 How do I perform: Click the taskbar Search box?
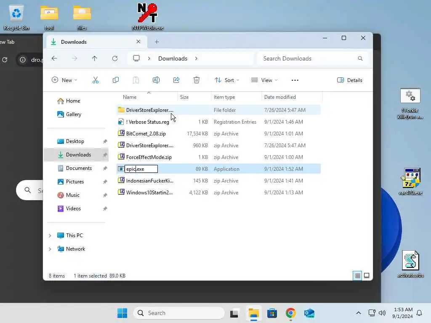[x=179, y=313]
